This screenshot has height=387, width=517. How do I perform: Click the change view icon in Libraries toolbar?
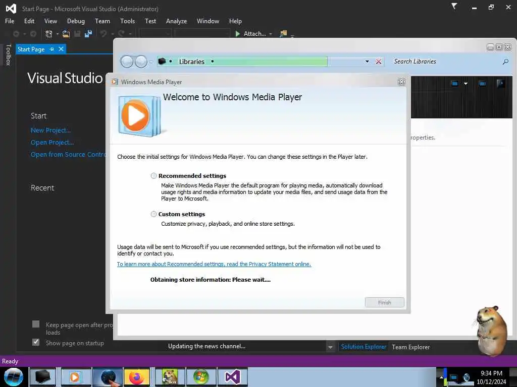[x=455, y=84]
